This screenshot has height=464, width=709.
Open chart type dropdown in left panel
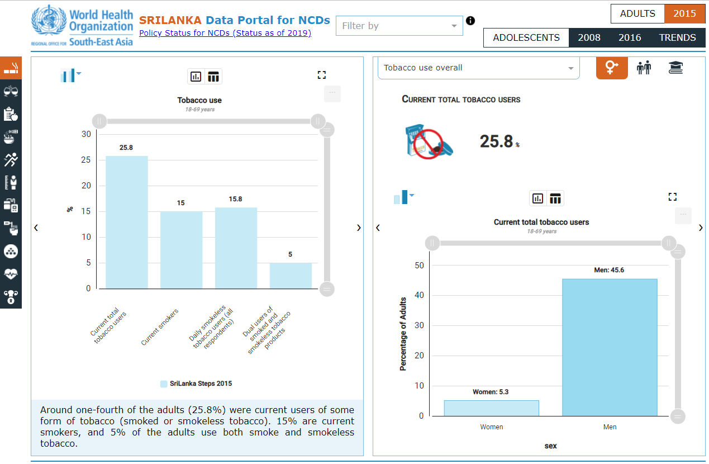(x=70, y=75)
